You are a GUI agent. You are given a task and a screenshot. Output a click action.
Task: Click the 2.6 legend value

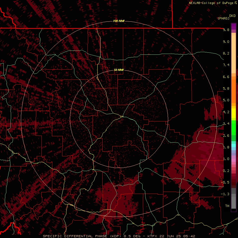click(226, 136)
